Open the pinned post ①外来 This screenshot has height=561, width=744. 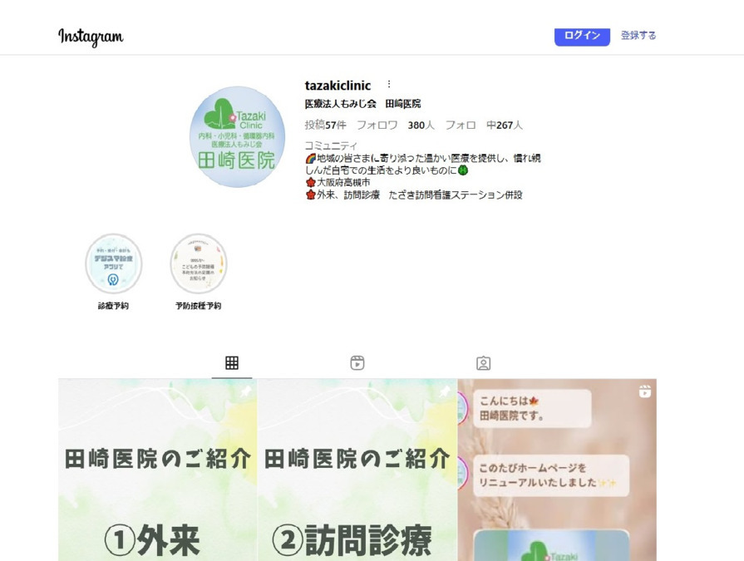tap(158, 470)
